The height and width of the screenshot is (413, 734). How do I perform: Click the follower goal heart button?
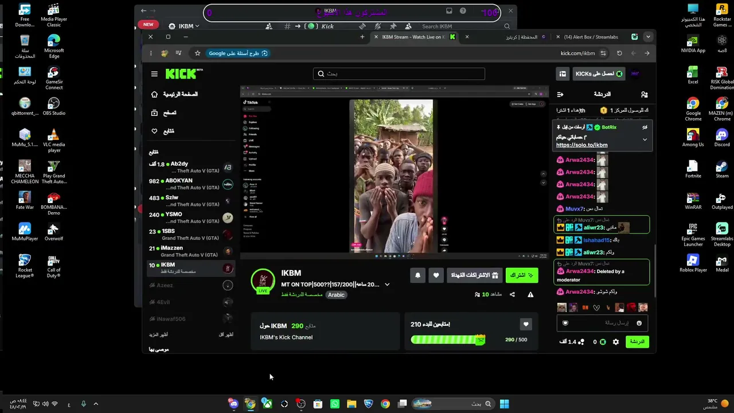pos(526,325)
